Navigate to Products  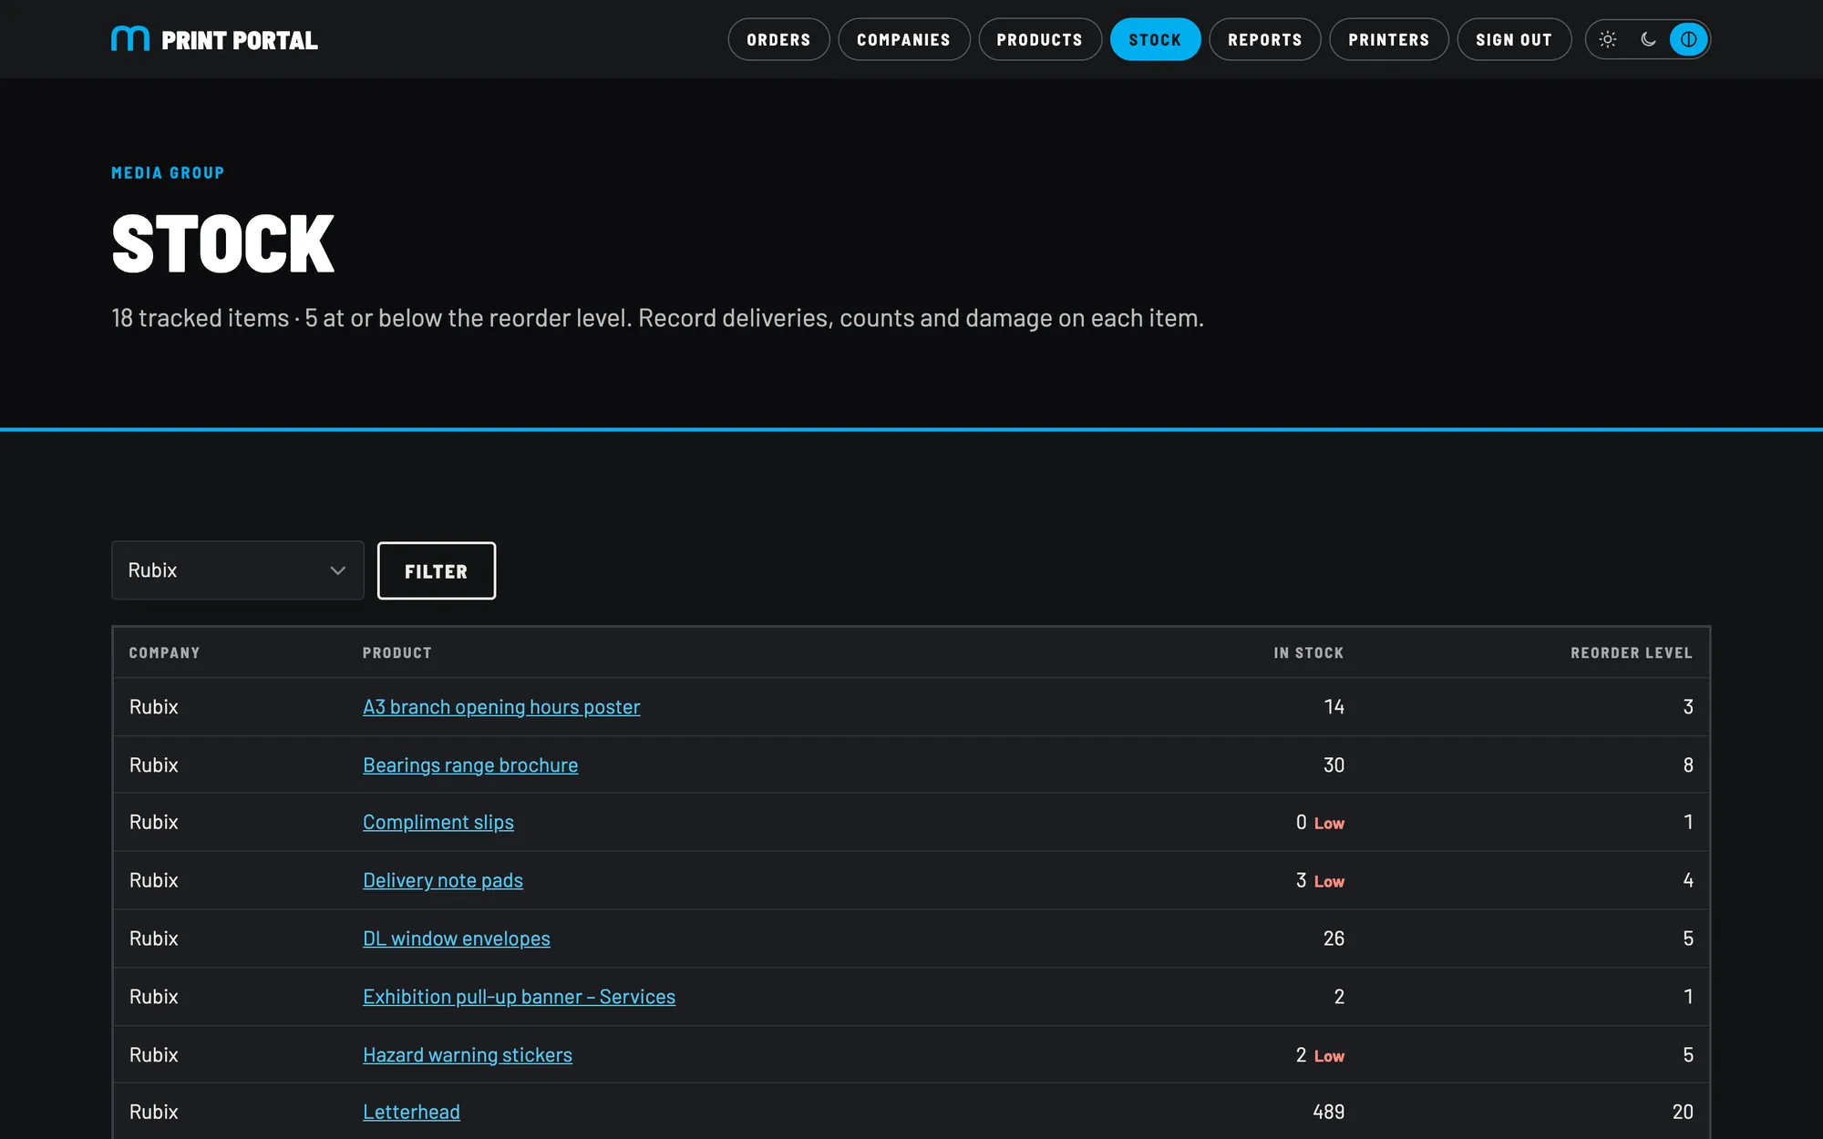pyautogui.click(x=1040, y=39)
